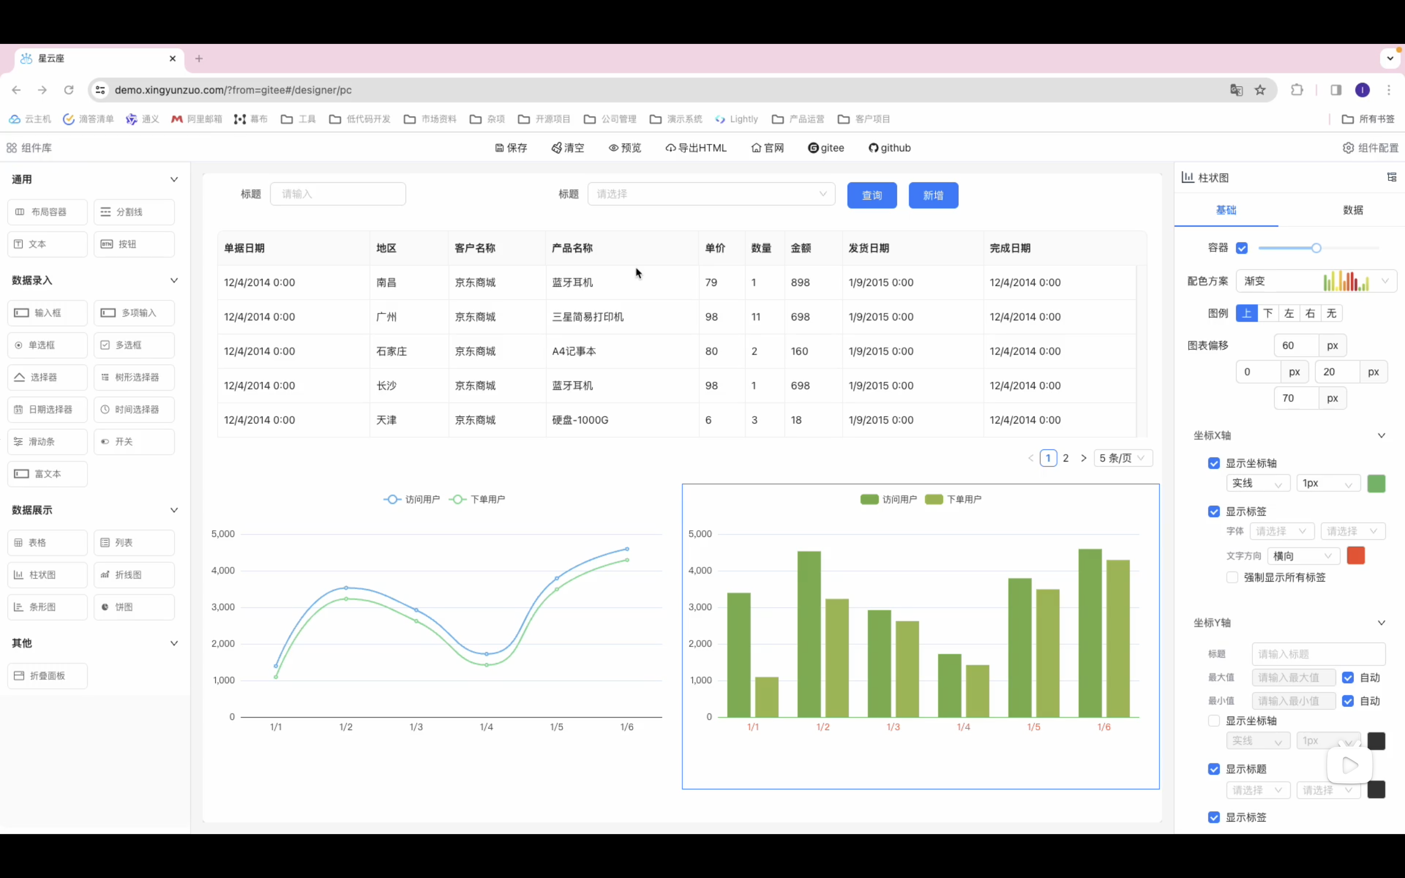Toggle 最小值 自动 checkbox

(1348, 701)
